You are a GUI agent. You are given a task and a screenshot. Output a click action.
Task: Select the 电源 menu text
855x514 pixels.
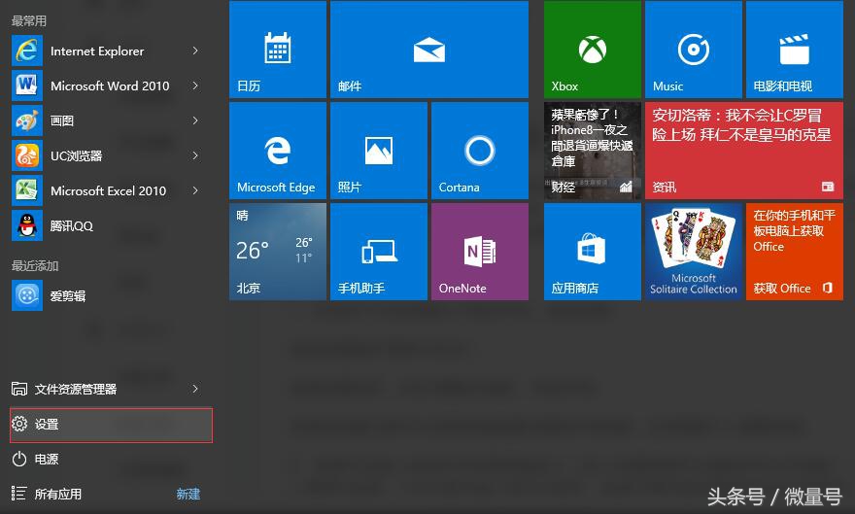[x=47, y=459]
